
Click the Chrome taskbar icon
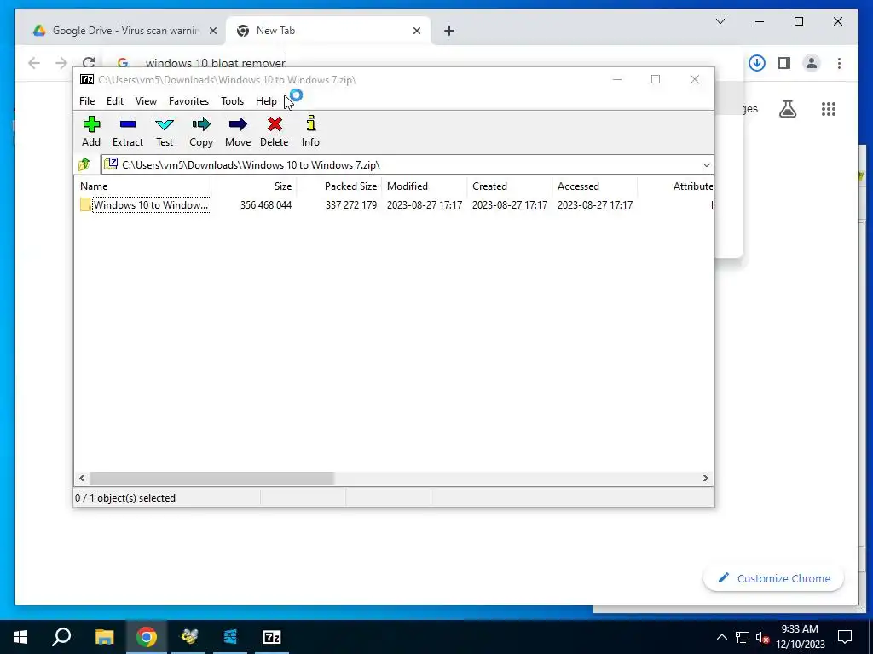(x=147, y=637)
